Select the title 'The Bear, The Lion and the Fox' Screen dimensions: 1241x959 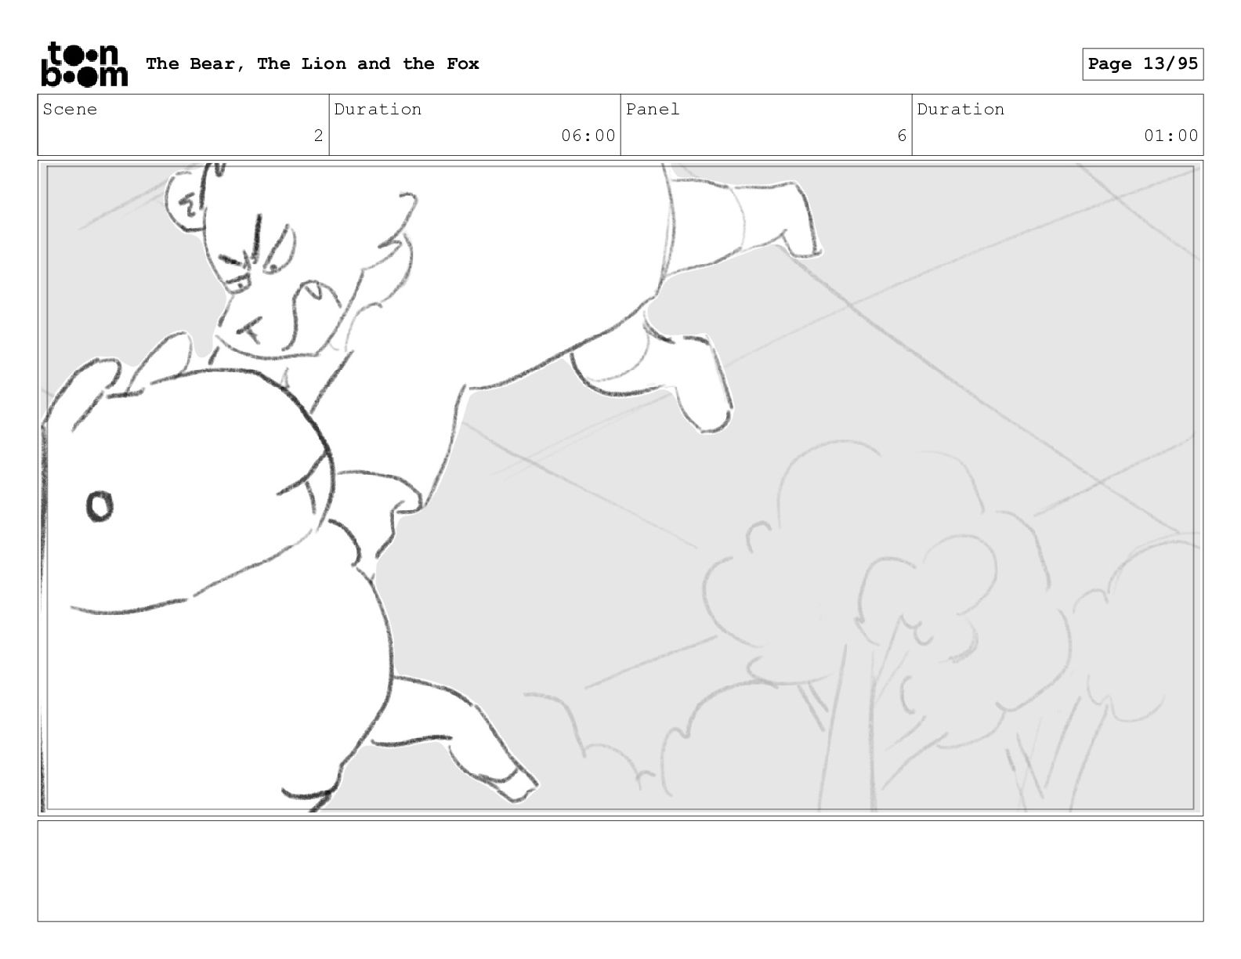click(313, 63)
